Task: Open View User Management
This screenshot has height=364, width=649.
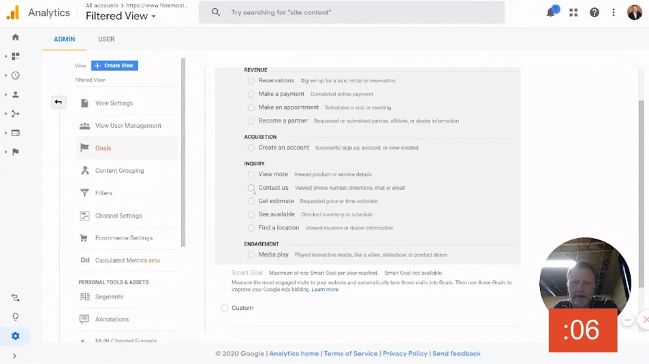Action: 127,125
